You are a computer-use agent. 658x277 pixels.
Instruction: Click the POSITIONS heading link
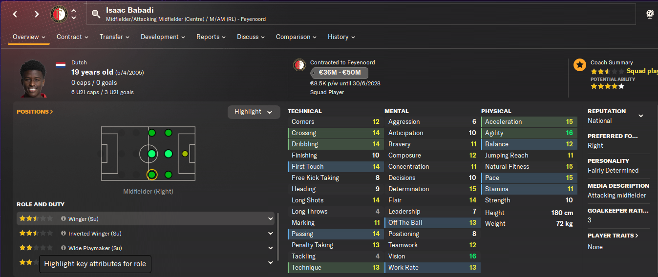point(35,112)
